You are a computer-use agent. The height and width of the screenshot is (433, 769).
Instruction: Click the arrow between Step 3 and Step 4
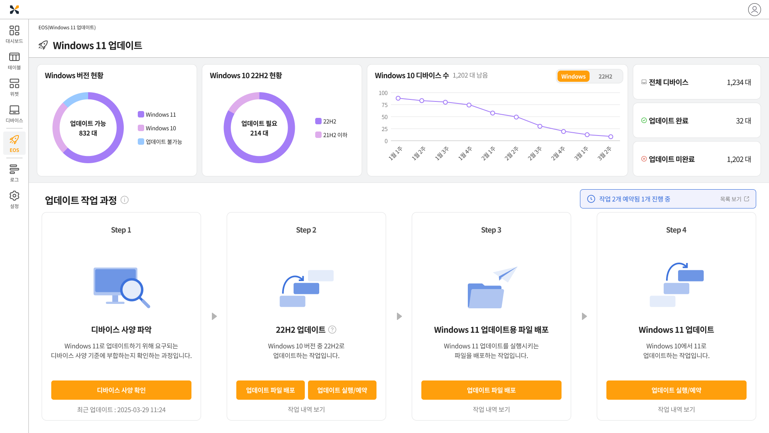(584, 316)
